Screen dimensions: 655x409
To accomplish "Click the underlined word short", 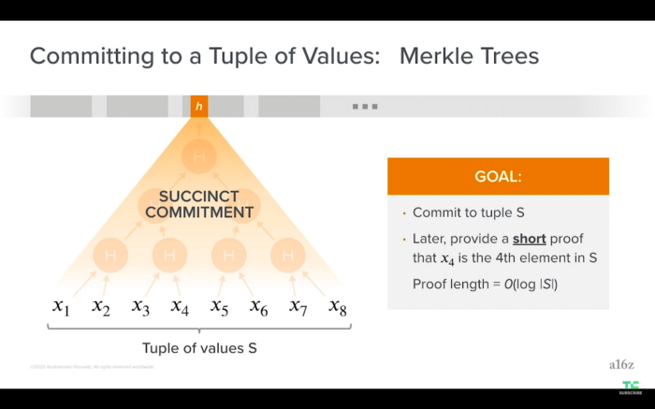I will pos(530,239).
